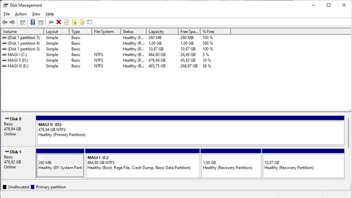Click the 5 % free cell
Screen dimensions: 352x198
(206, 55)
